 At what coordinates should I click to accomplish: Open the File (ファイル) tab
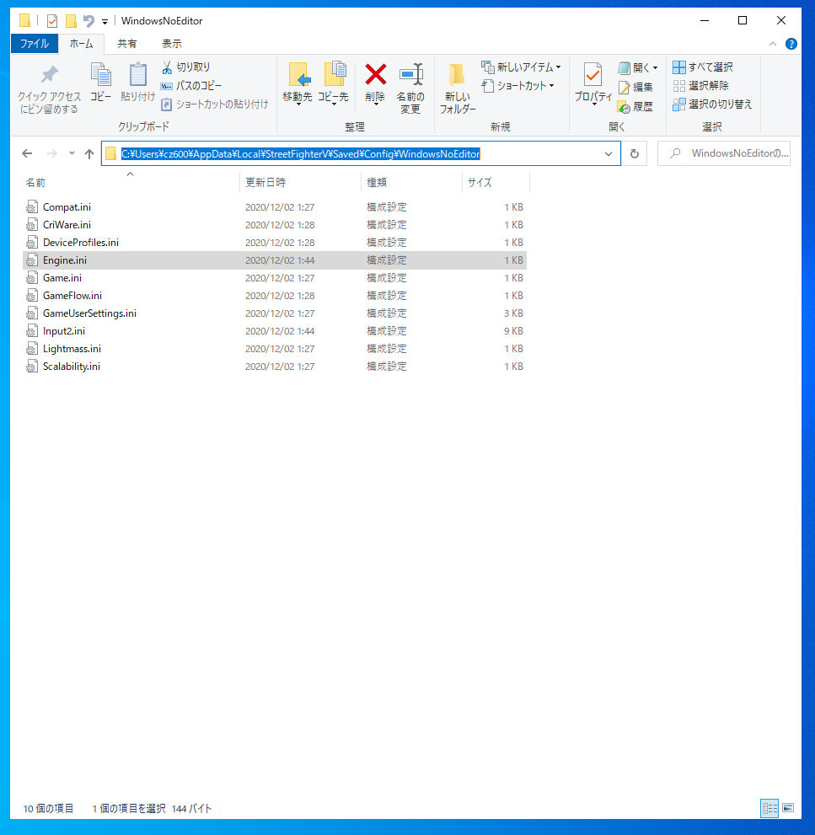click(35, 44)
